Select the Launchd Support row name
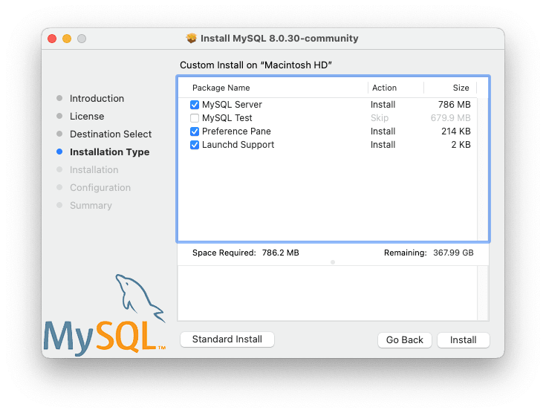Screen dimensions: 546x413 [x=238, y=145]
